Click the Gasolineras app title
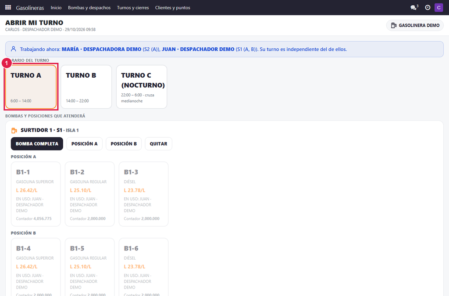 point(30,8)
